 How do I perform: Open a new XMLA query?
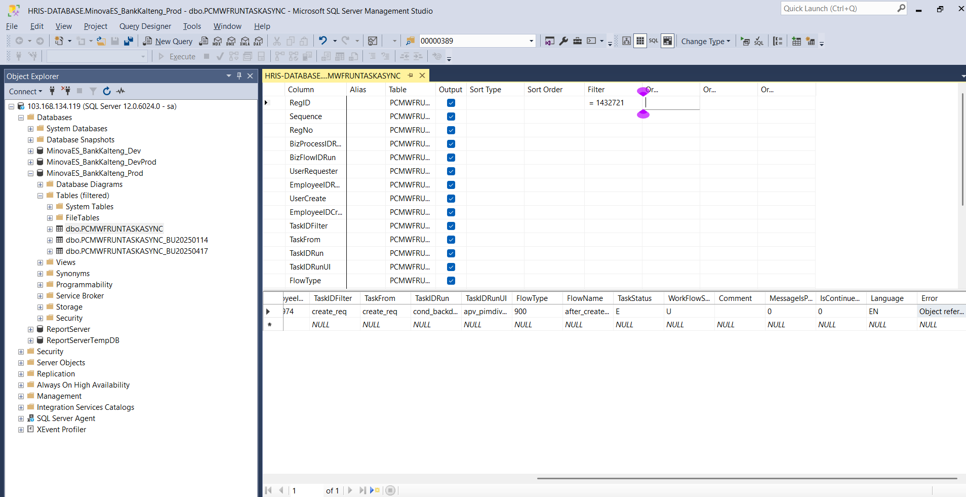245,41
